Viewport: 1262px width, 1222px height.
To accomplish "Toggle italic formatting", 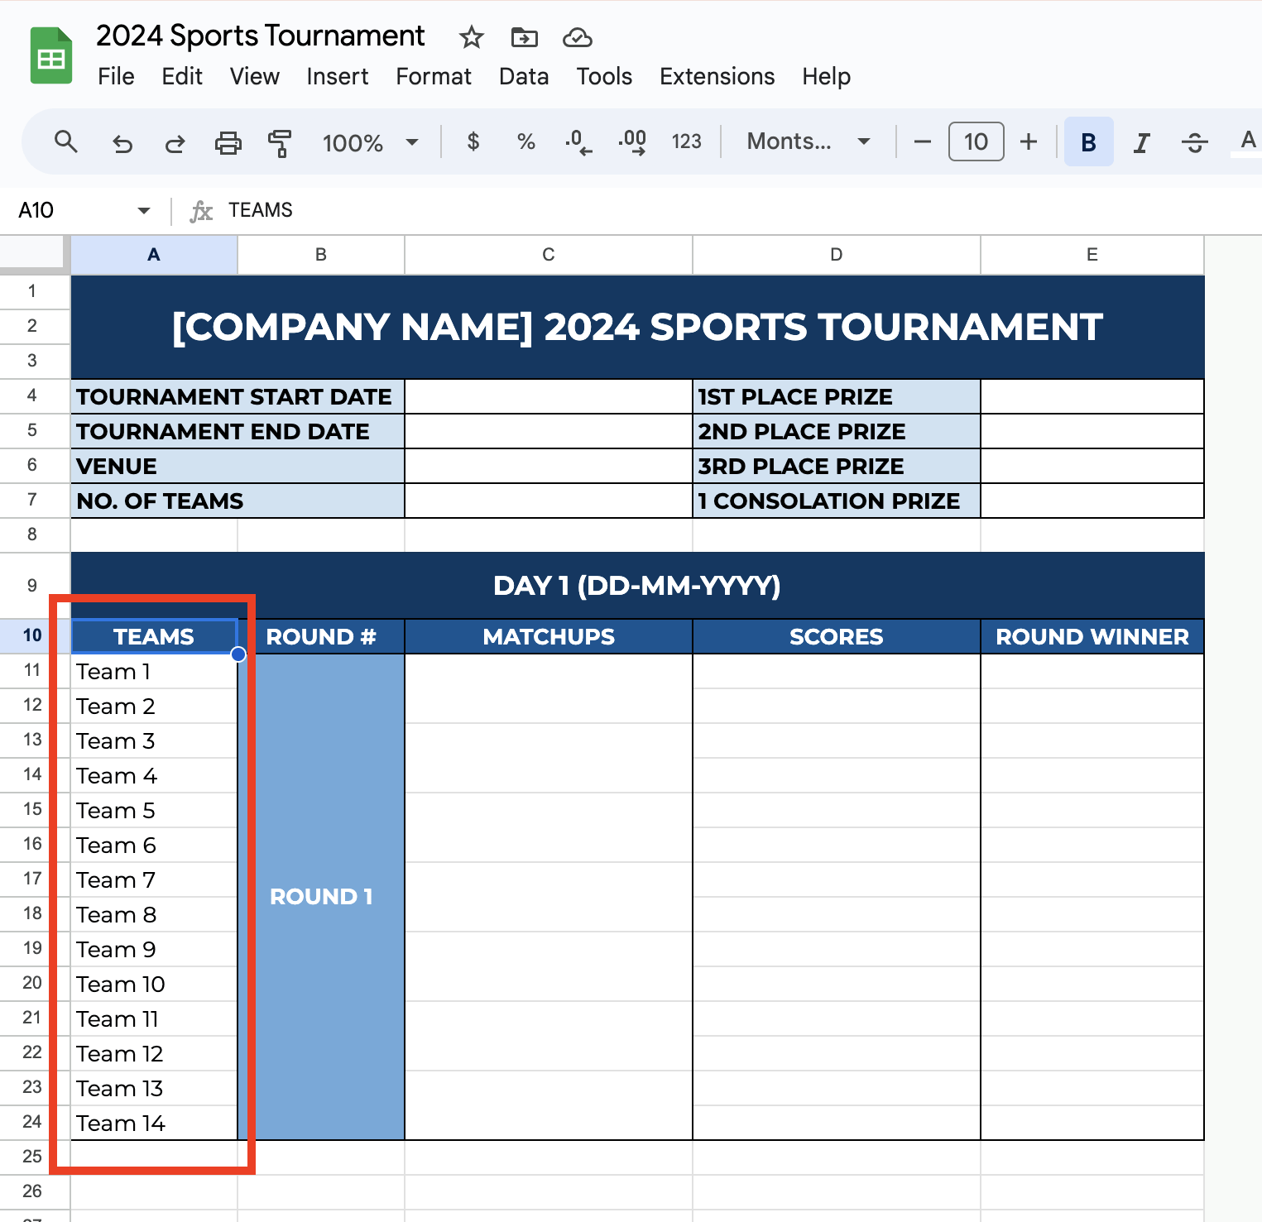I will [x=1141, y=142].
